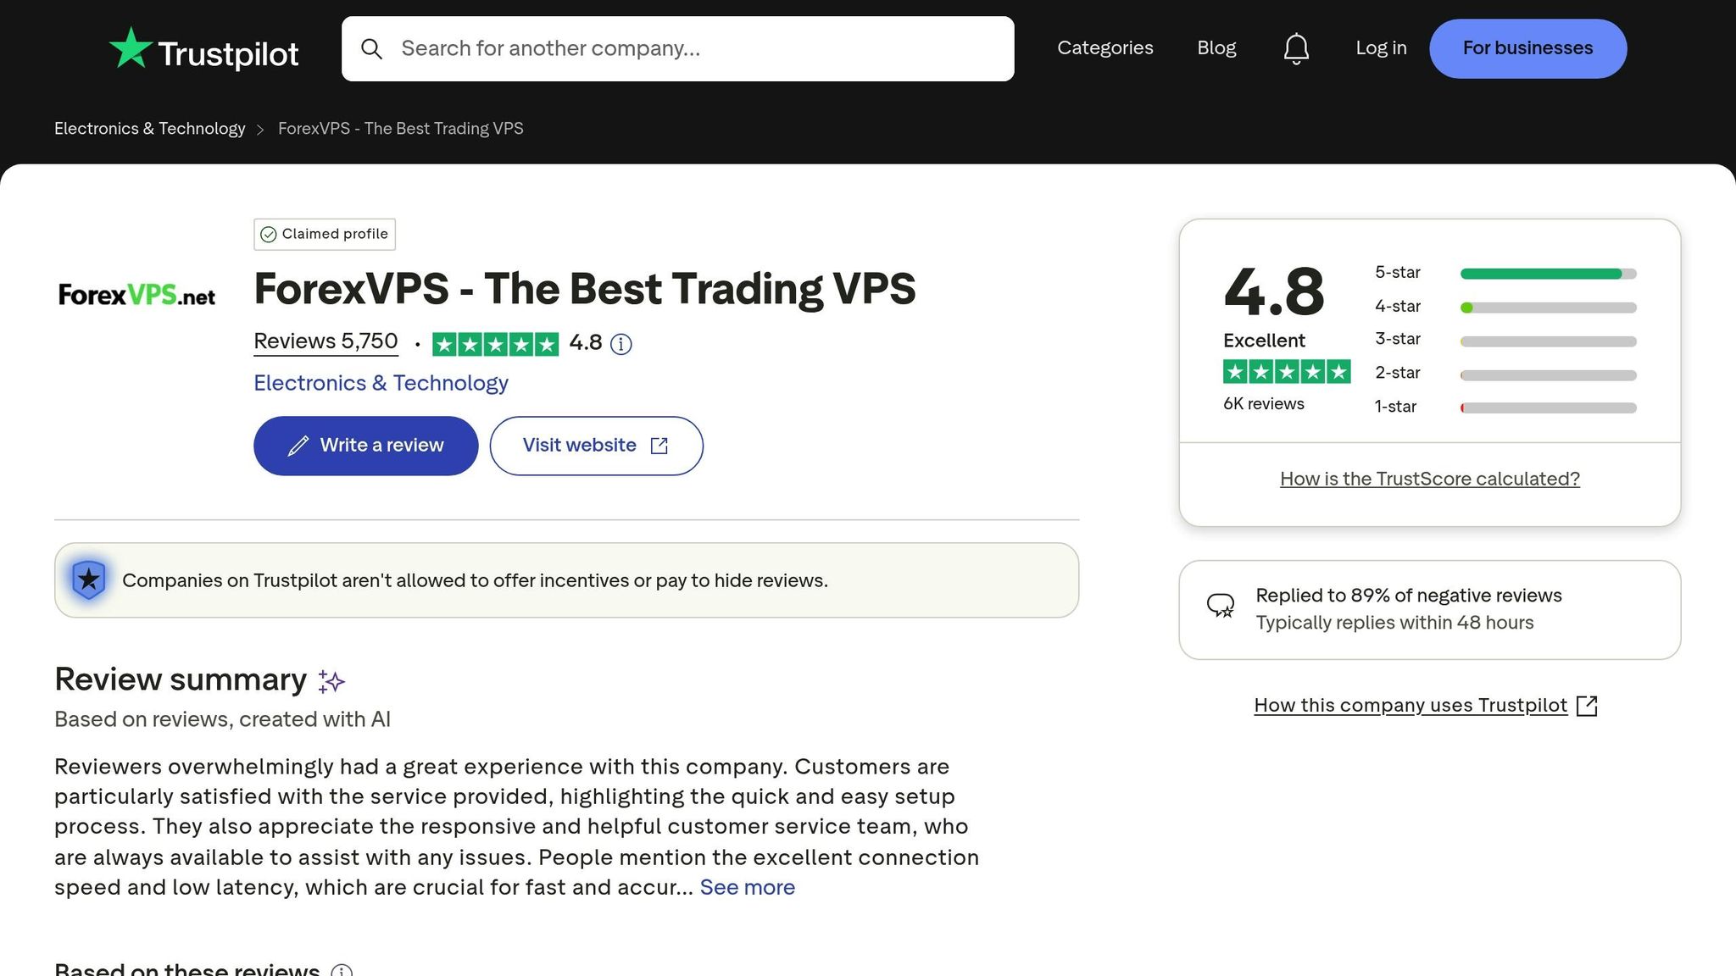
Task: Open the Blog menu item
Action: 1216,48
